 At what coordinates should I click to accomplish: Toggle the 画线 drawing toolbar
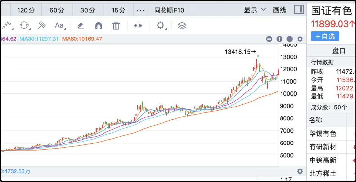pos(280,10)
